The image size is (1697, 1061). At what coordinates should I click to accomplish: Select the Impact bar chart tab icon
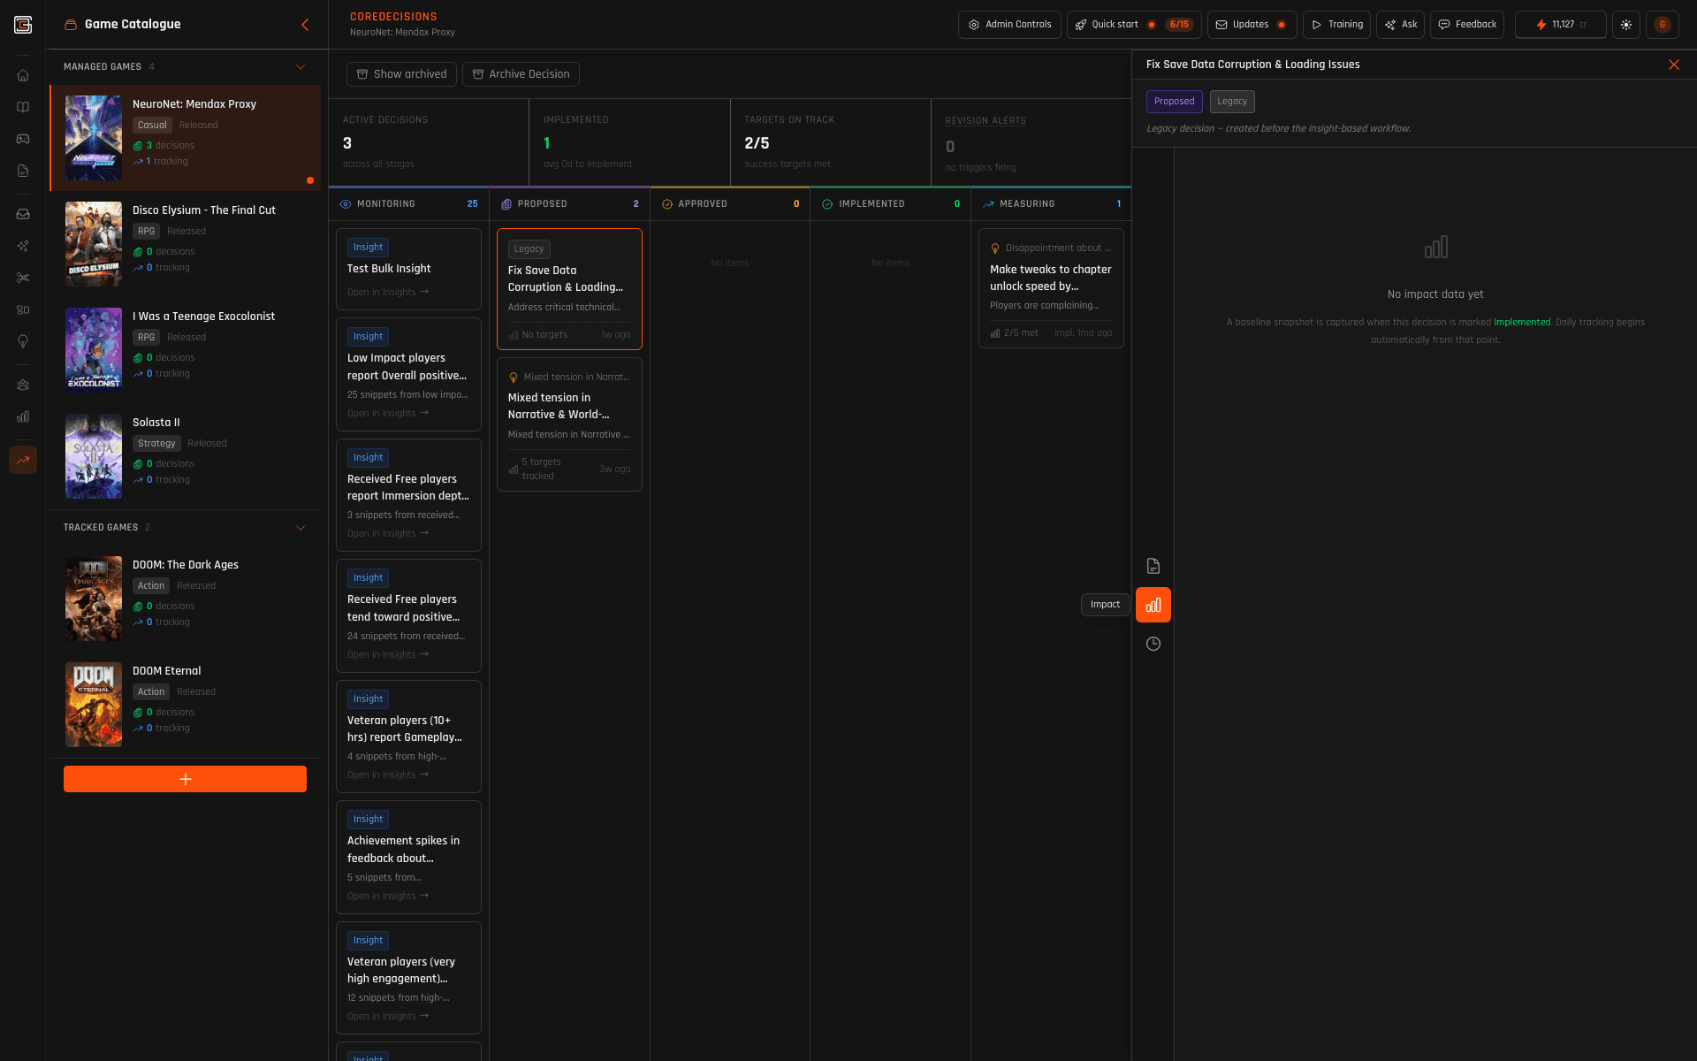(1153, 605)
